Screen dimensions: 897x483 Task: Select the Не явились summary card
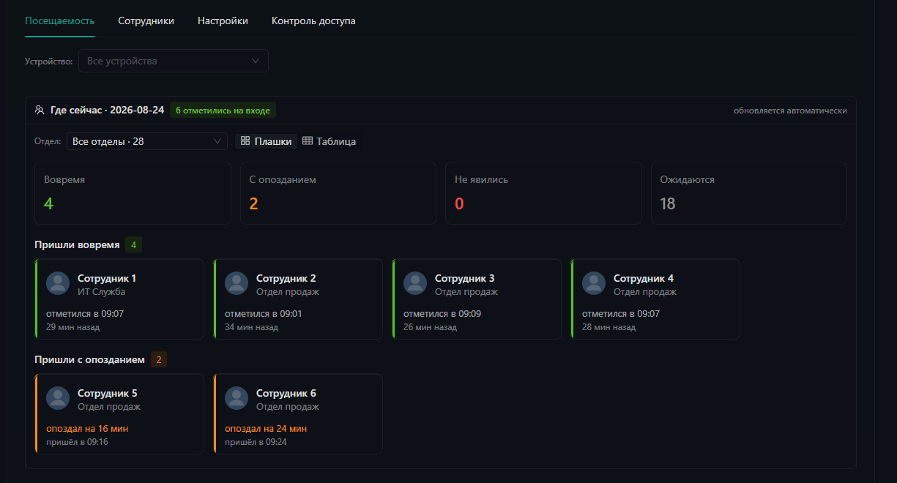click(x=543, y=193)
